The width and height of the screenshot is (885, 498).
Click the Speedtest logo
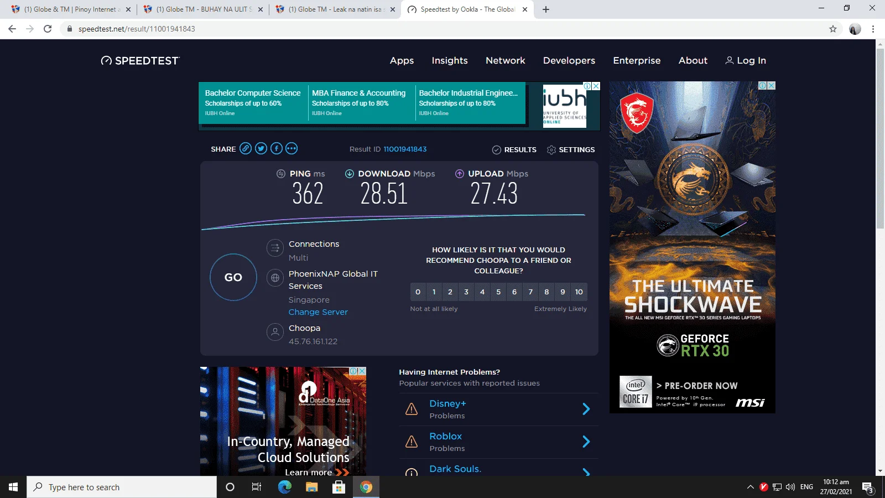(140, 60)
